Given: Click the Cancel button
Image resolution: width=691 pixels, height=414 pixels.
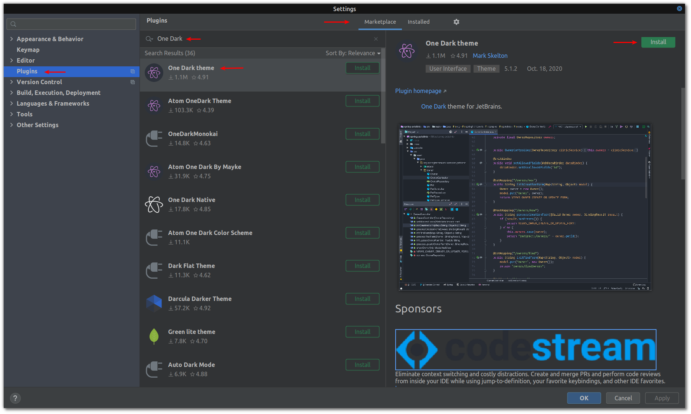Looking at the screenshot, I should 623,398.
